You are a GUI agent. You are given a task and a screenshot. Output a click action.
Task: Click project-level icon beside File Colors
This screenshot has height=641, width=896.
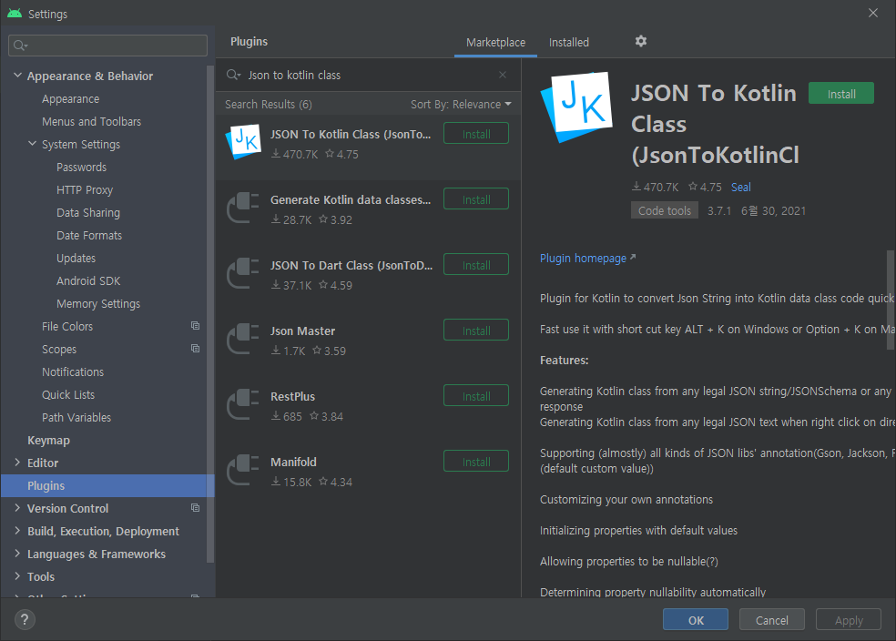pyautogui.click(x=196, y=326)
